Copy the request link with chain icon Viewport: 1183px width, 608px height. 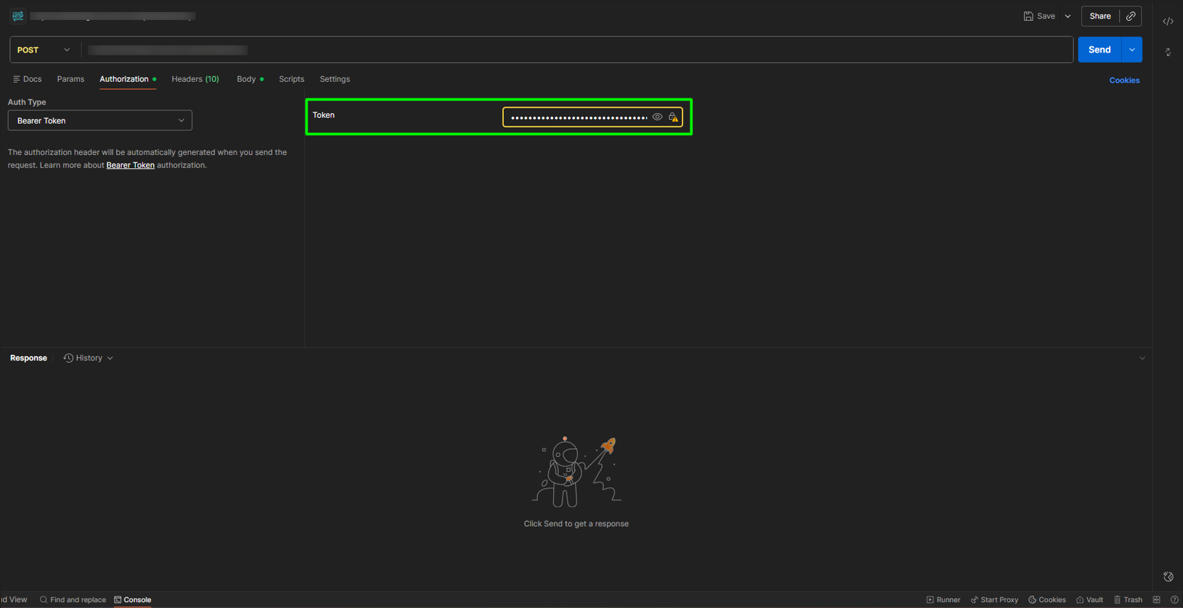pos(1130,16)
